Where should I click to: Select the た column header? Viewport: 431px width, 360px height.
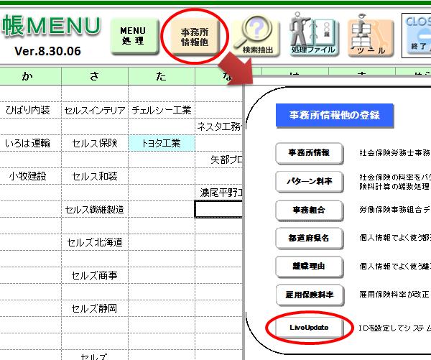[x=162, y=76]
